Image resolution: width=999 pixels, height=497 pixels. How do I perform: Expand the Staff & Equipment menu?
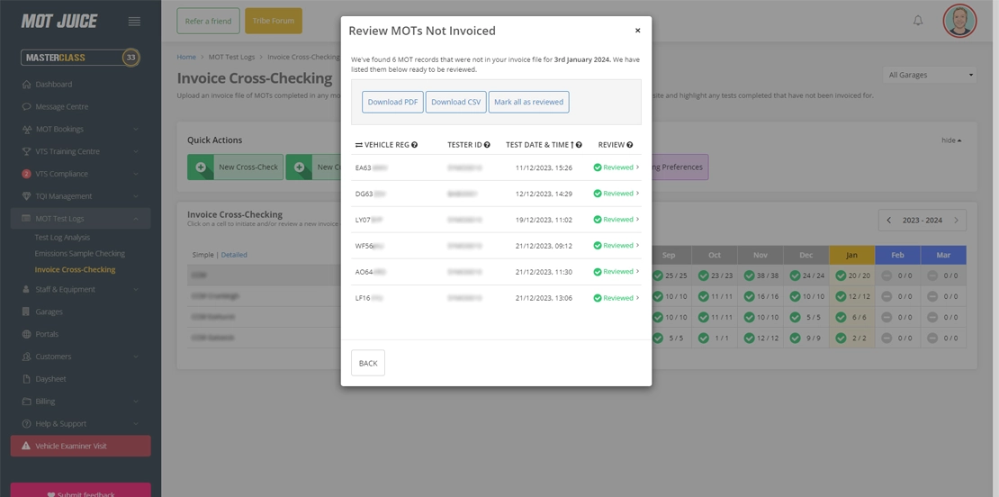pyautogui.click(x=80, y=289)
